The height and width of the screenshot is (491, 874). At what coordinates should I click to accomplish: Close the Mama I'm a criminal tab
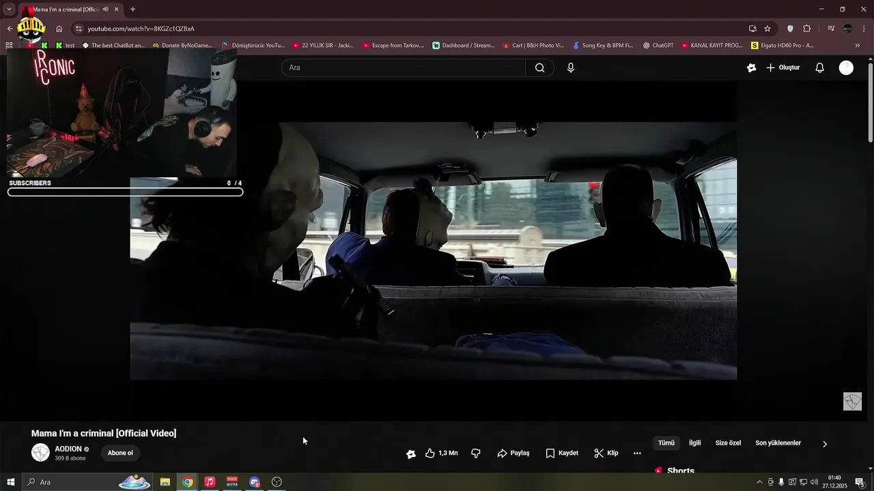117,10
